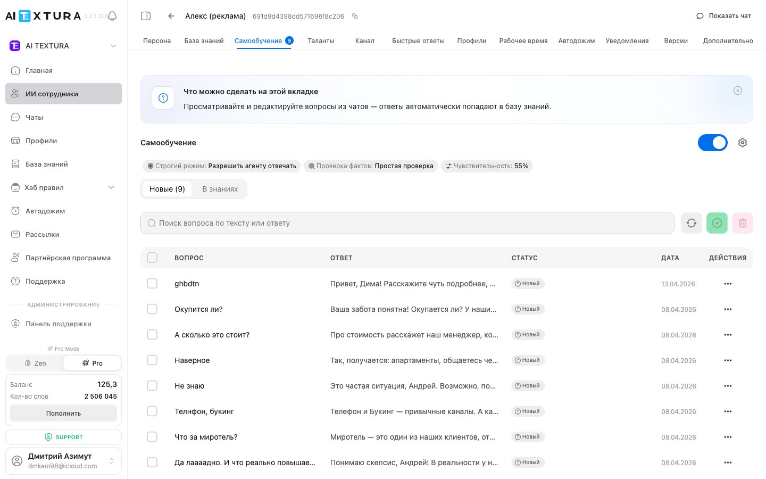Refresh the questions list

[692, 223]
